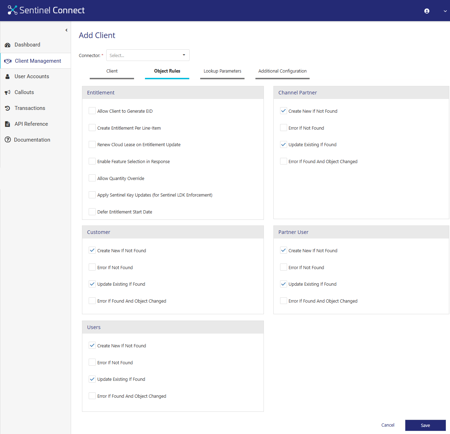Image resolution: width=450 pixels, height=434 pixels.
Task: Click the Dashboard gauge icon
Action: click(x=7, y=45)
